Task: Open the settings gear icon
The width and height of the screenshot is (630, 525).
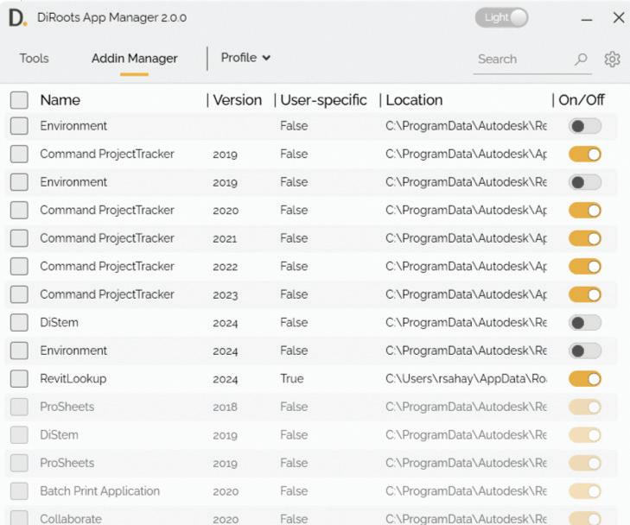Action: [612, 60]
